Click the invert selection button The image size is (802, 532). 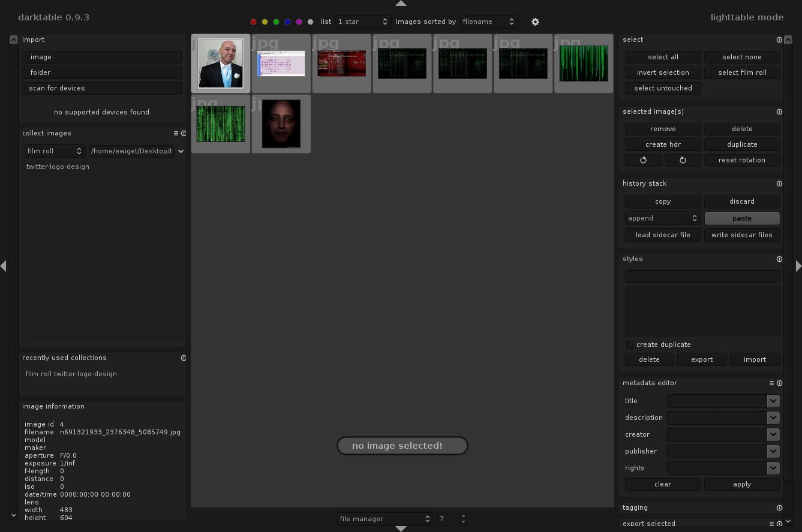point(663,72)
